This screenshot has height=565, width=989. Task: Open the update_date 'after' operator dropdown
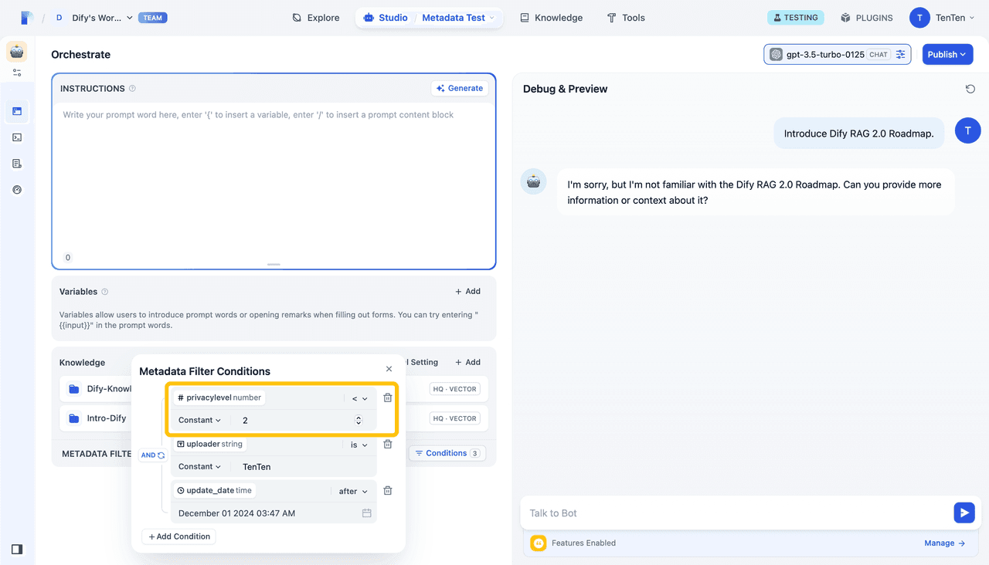point(352,491)
